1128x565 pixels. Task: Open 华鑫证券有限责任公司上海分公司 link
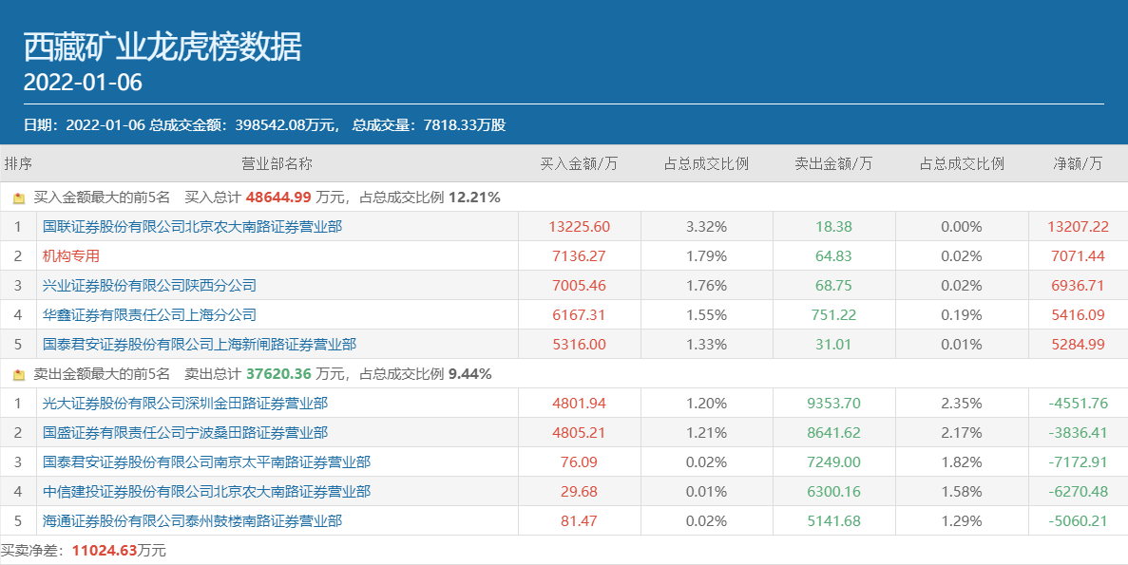tap(149, 315)
